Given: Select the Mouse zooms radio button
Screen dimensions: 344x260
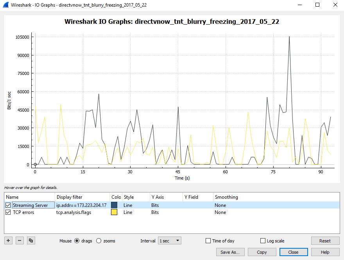Looking at the screenshot, I should point(99,241).
